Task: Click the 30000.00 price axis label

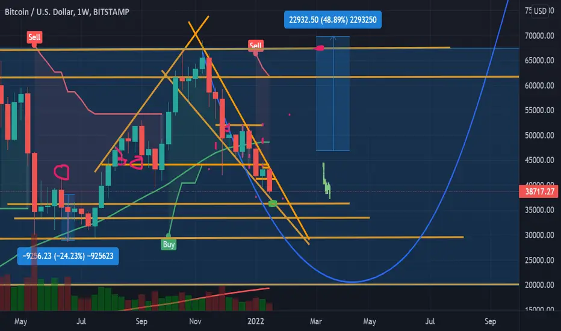Action: click(x=539, y=235)
